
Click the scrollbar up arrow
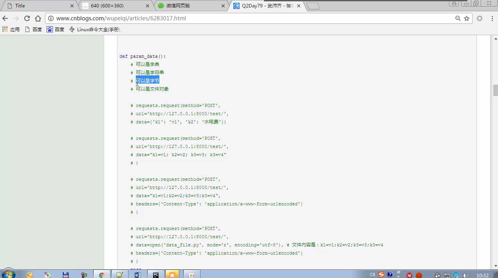(495, 38)
